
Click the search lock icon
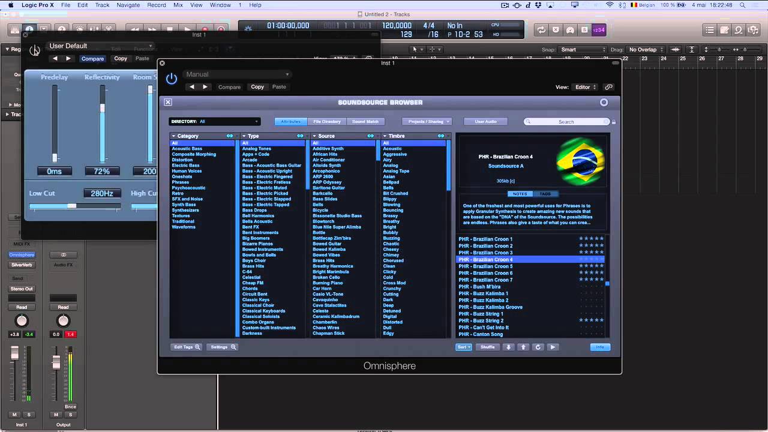[x=614, y=122]
